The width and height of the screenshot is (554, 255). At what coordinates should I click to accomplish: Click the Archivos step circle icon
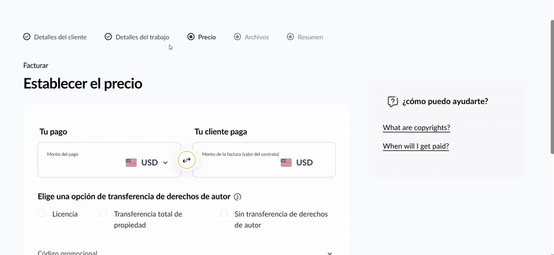click(x=238, y=37)
